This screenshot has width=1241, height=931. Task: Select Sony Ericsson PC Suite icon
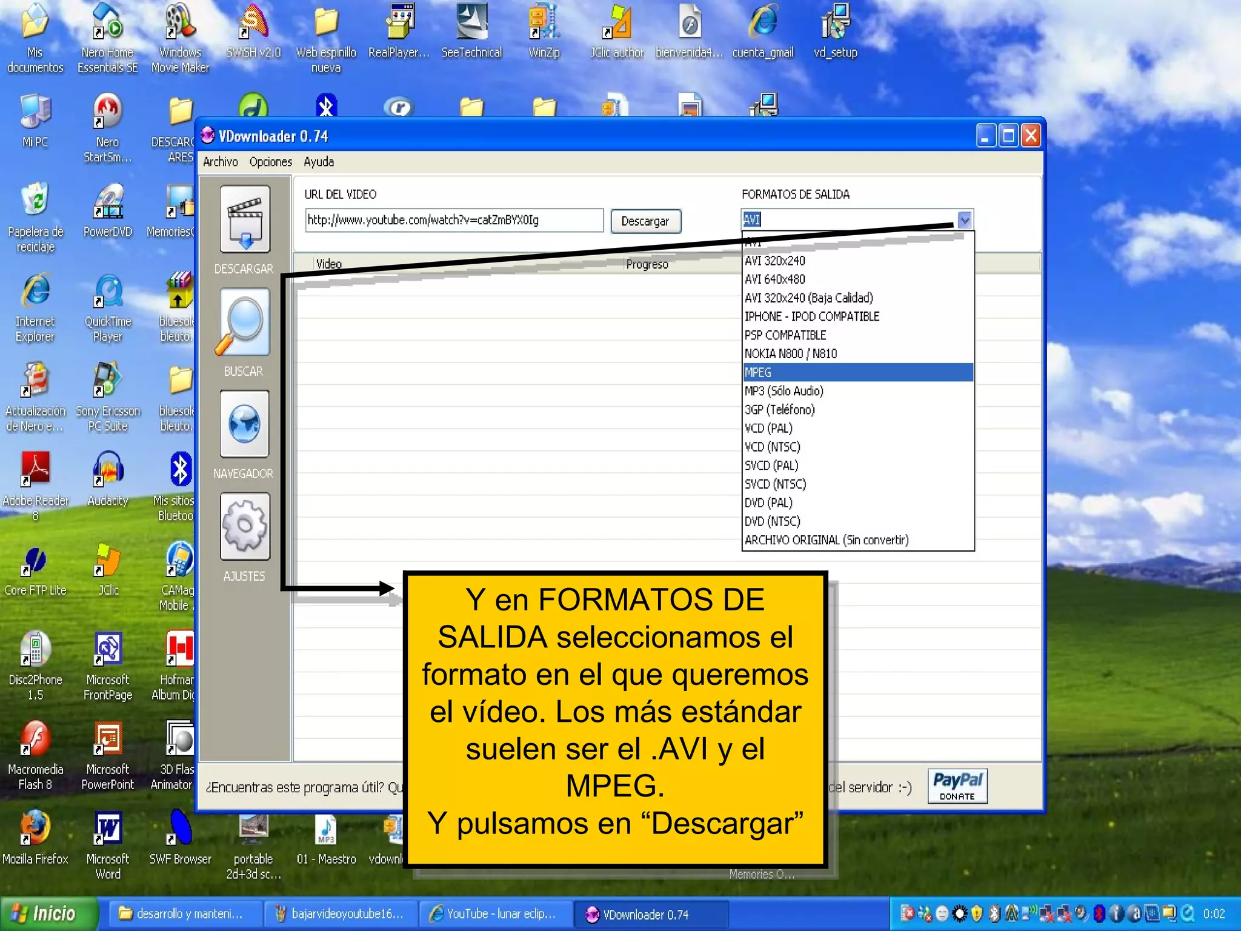tap(108, 396)
